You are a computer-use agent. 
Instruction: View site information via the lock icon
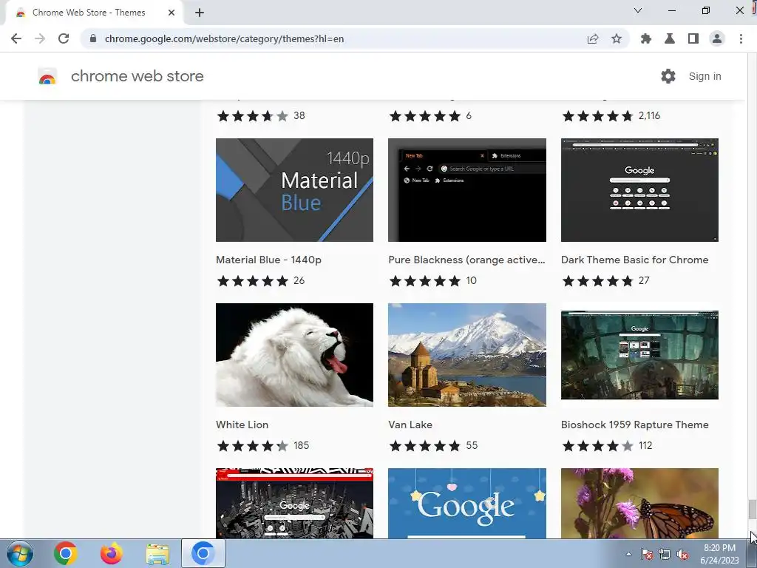94,38
